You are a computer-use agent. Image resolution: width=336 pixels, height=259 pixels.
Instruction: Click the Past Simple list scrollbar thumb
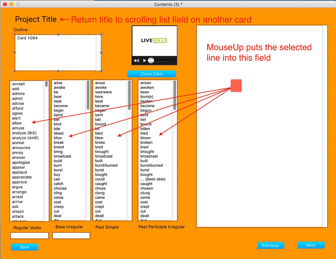point(129,95)
